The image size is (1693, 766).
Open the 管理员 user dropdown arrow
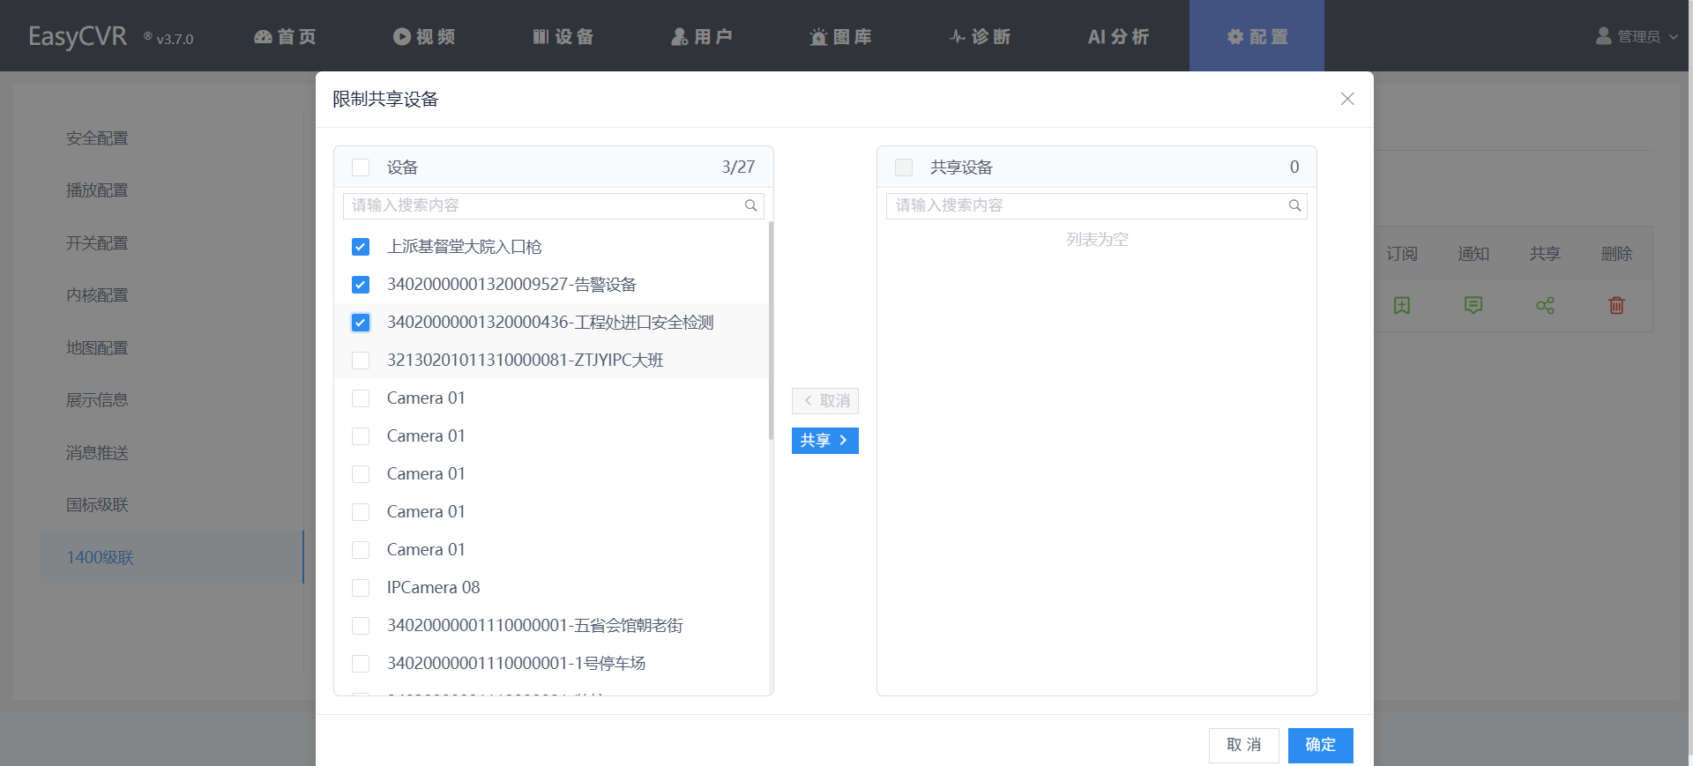[1674, 37]
